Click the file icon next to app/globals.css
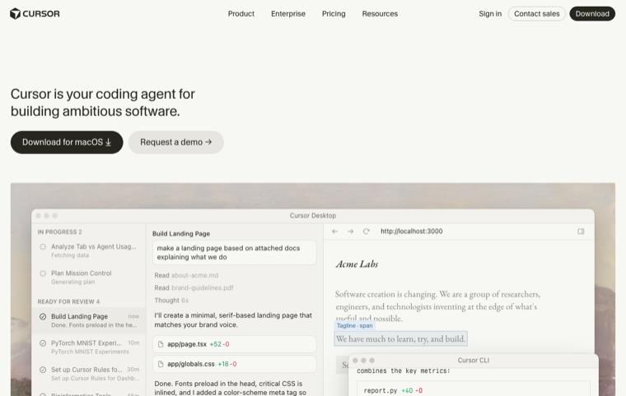This screenshot has height=396, width=626. pos(161,364)
